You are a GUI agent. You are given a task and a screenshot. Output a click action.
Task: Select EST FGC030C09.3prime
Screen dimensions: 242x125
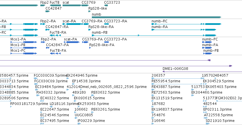click(36, 84)
